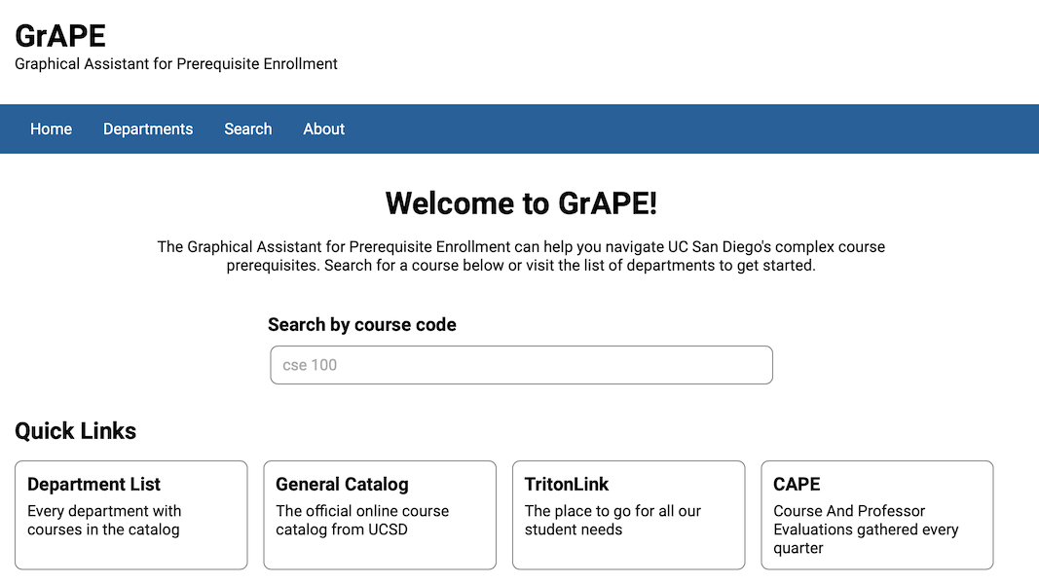Click "The official online course catalog" text
The width and height of the screenshot is (1039, 584).
pos(362,521)
